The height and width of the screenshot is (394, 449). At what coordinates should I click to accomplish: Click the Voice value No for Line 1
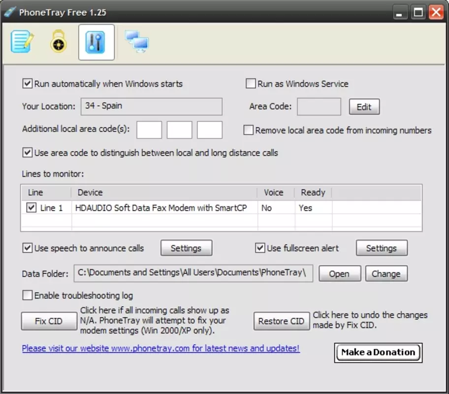point(266,208)
